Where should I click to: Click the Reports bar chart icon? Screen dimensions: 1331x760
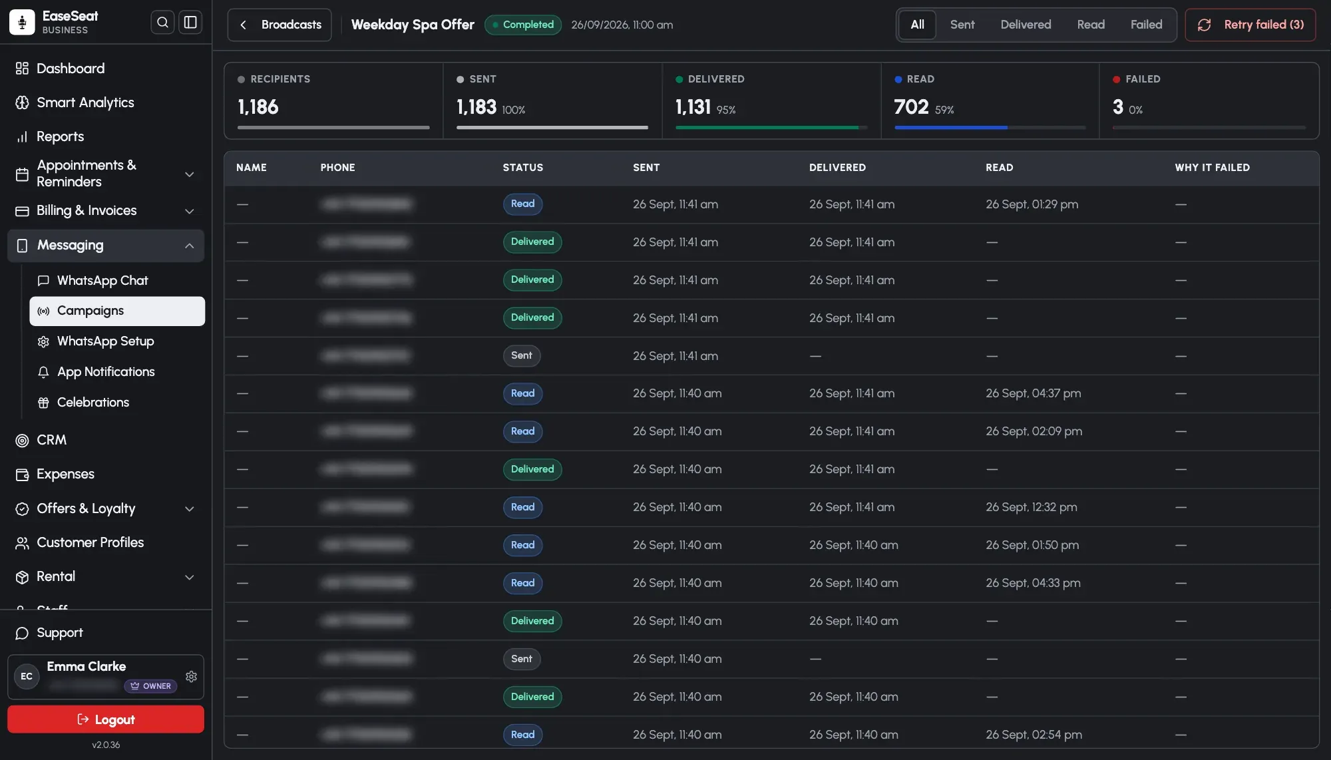[x=22, y=136]
